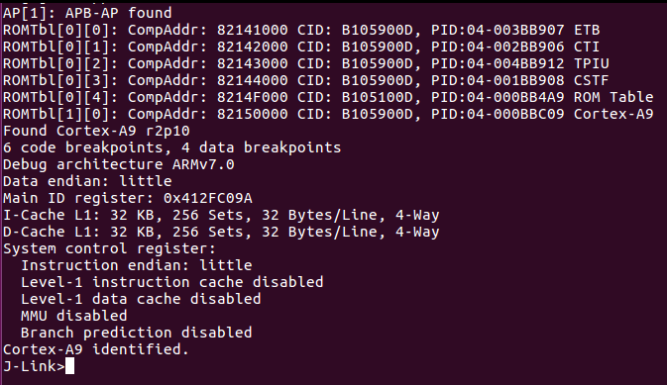Click 'AP[1]: APB-AP found' line
The height and width of the screenshot is (385, 667).
pos(87,13)
